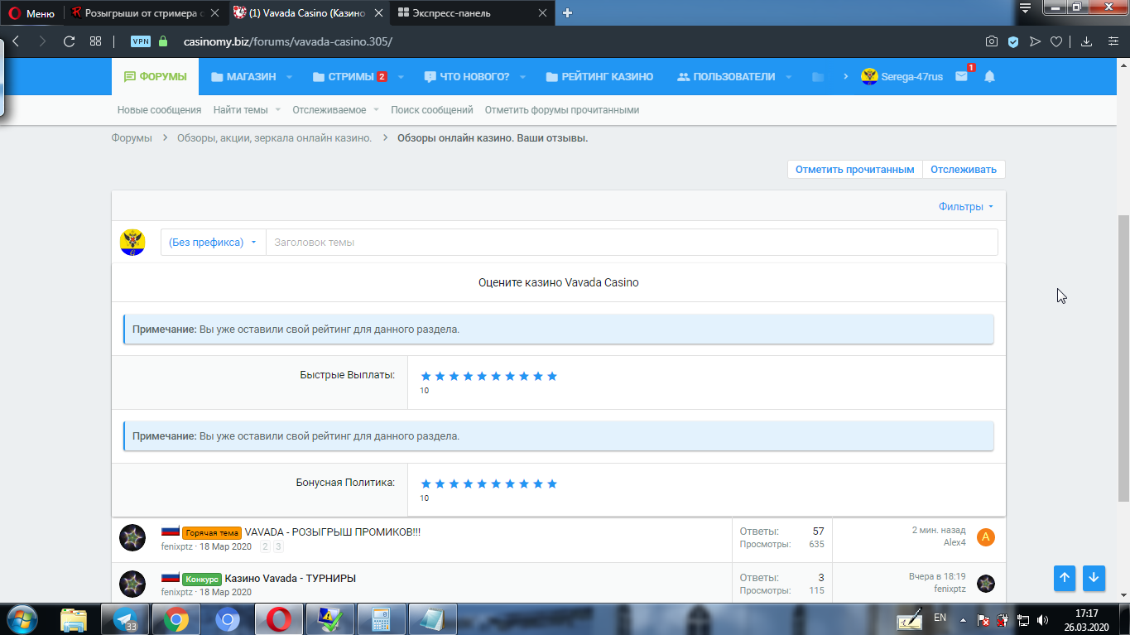The width and height of the screenshot is (1130, 635).
Task: Open the tab list menu icon at top right
Action: pos(1025,8)
